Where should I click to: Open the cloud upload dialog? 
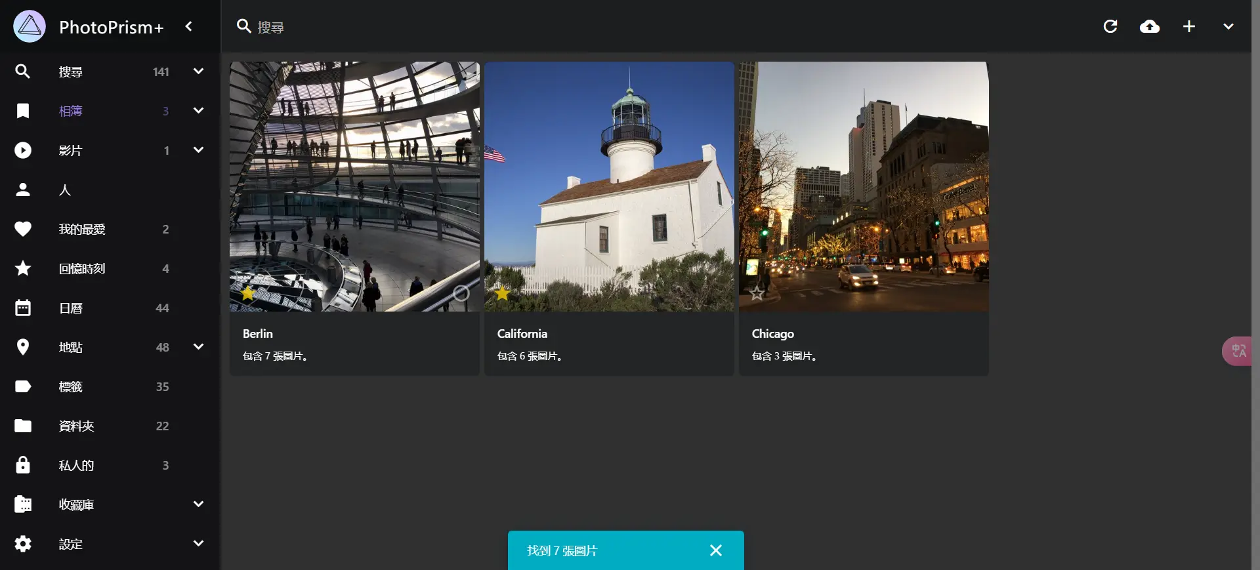[1150, 26]
